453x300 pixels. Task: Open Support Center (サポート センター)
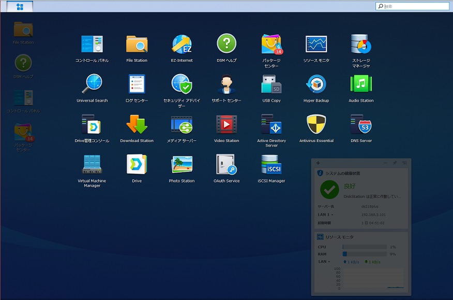click(x=226, y=84)
